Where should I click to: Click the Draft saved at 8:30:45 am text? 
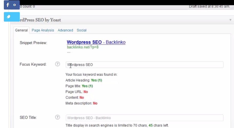point(209,6)
